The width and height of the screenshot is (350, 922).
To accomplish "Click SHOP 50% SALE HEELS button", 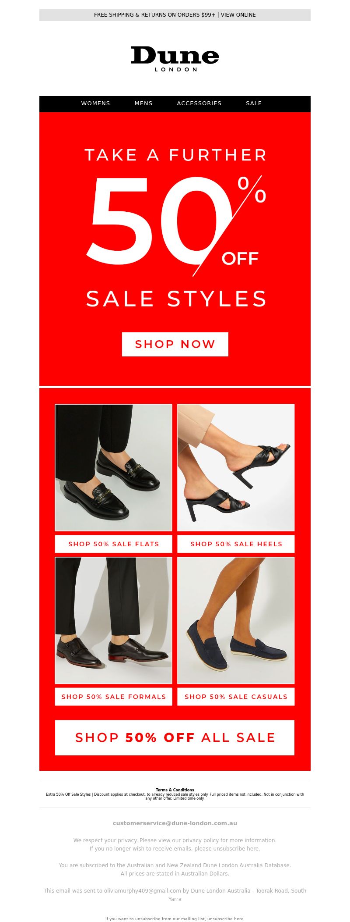I will (236, 544).
